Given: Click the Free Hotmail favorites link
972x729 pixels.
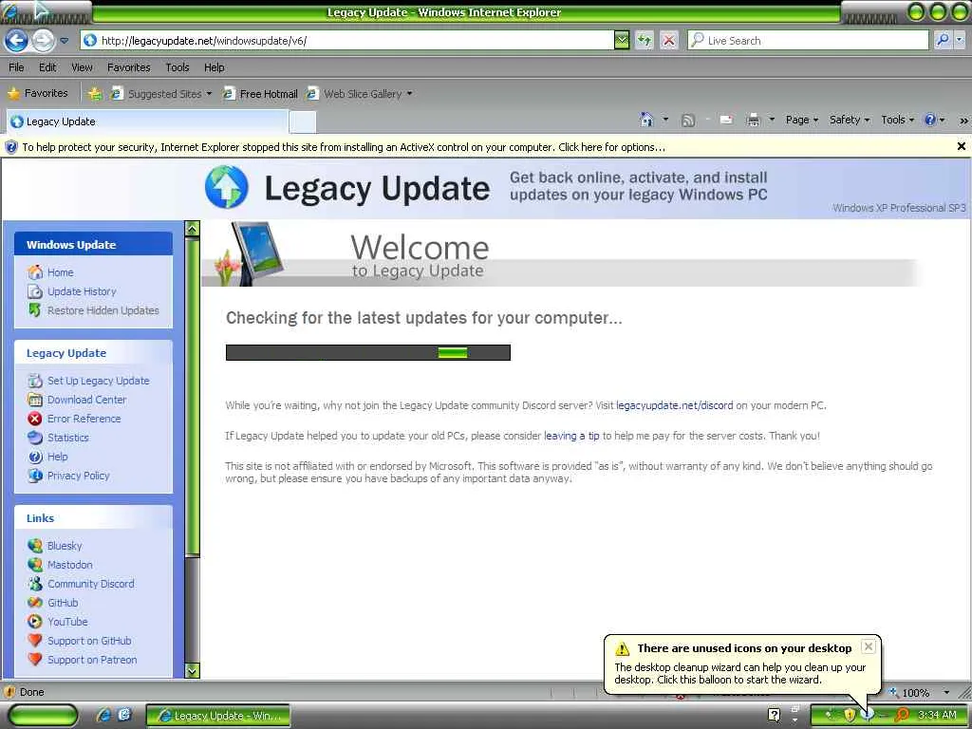Looking at the screenshot, I should pos(260,94).
